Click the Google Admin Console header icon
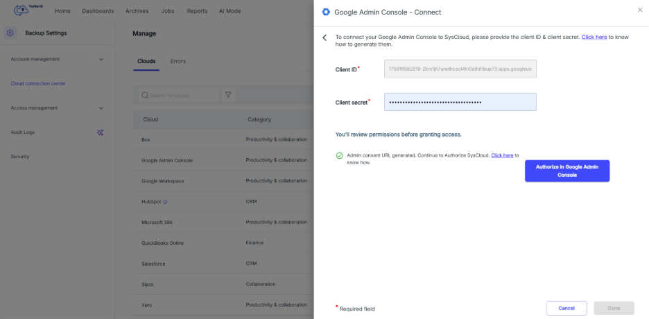The height and width of the screenshot is (319, 649). click(x=326, y=12)
